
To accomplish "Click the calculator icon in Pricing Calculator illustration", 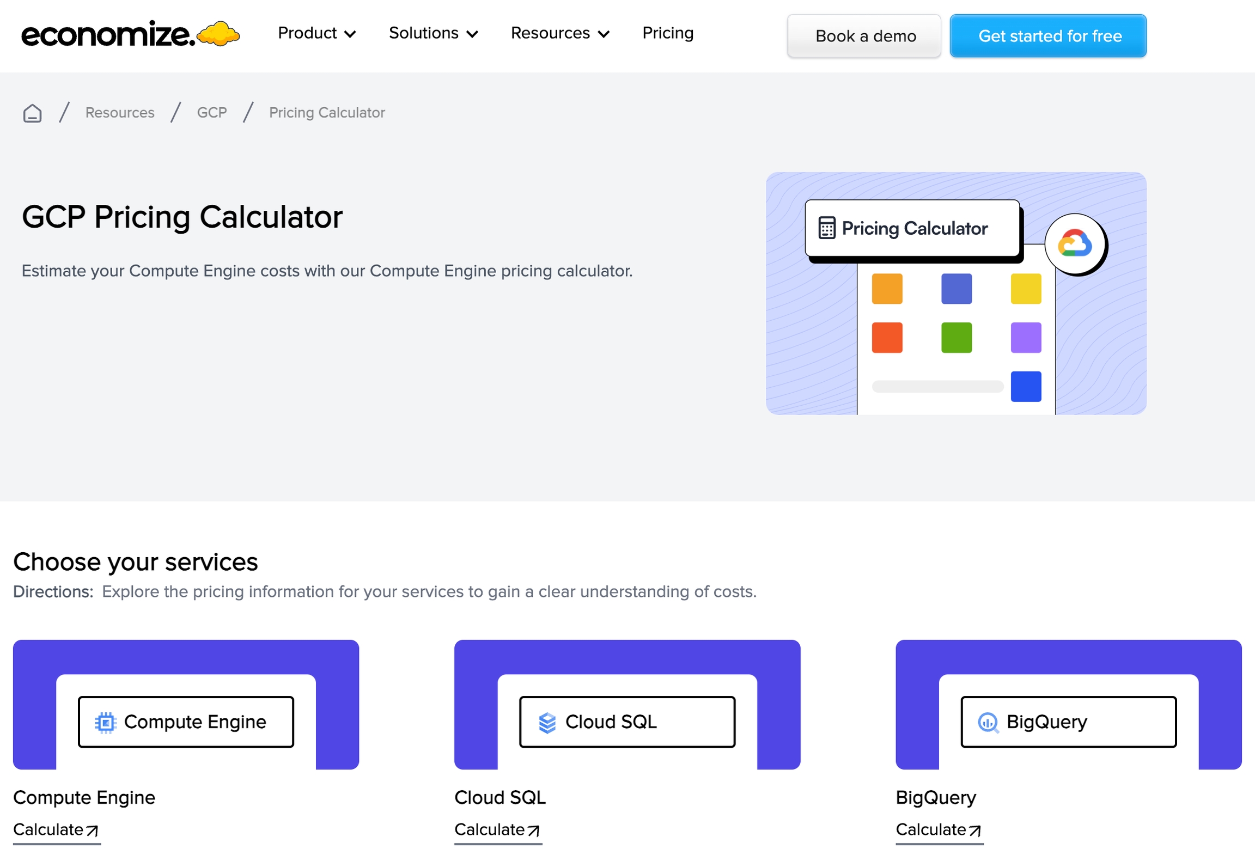I will pos(826,228).
